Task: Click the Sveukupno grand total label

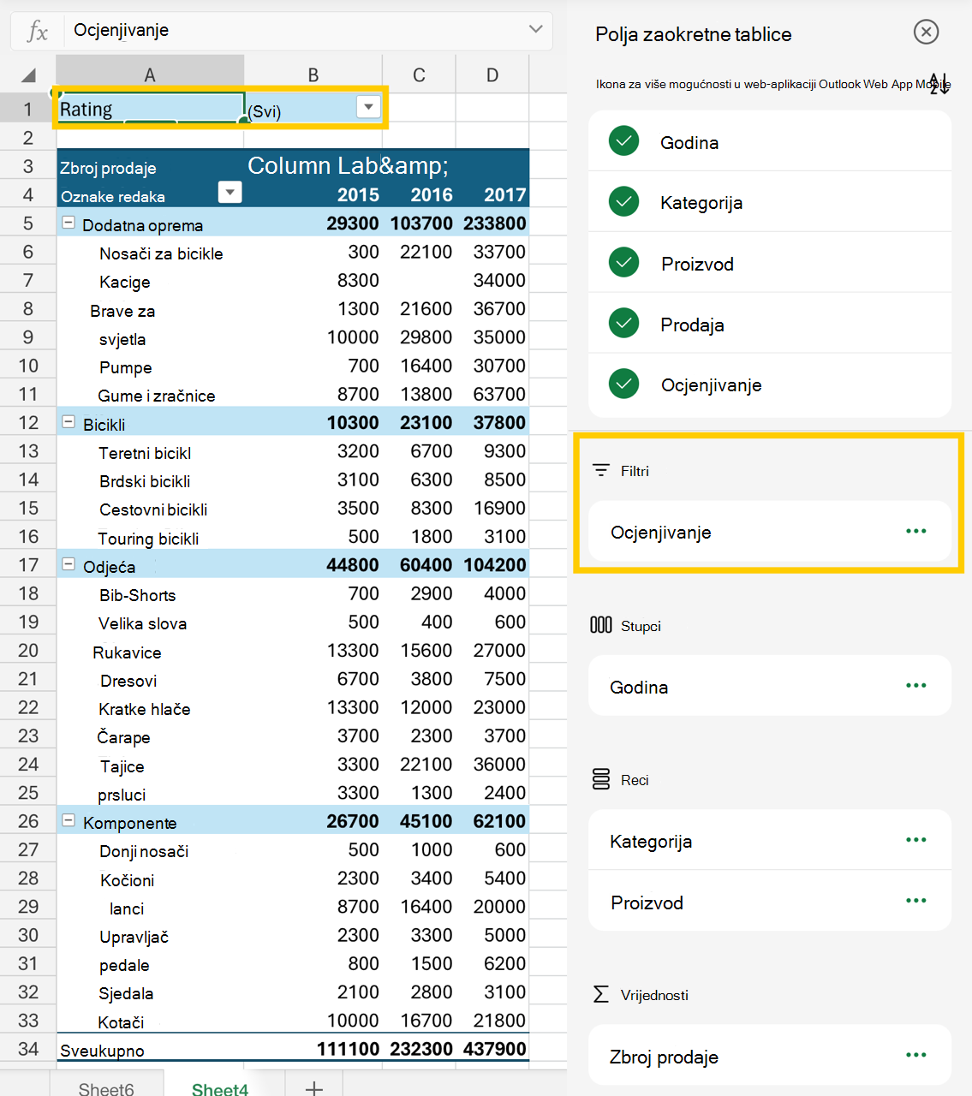Action: 102,1051
